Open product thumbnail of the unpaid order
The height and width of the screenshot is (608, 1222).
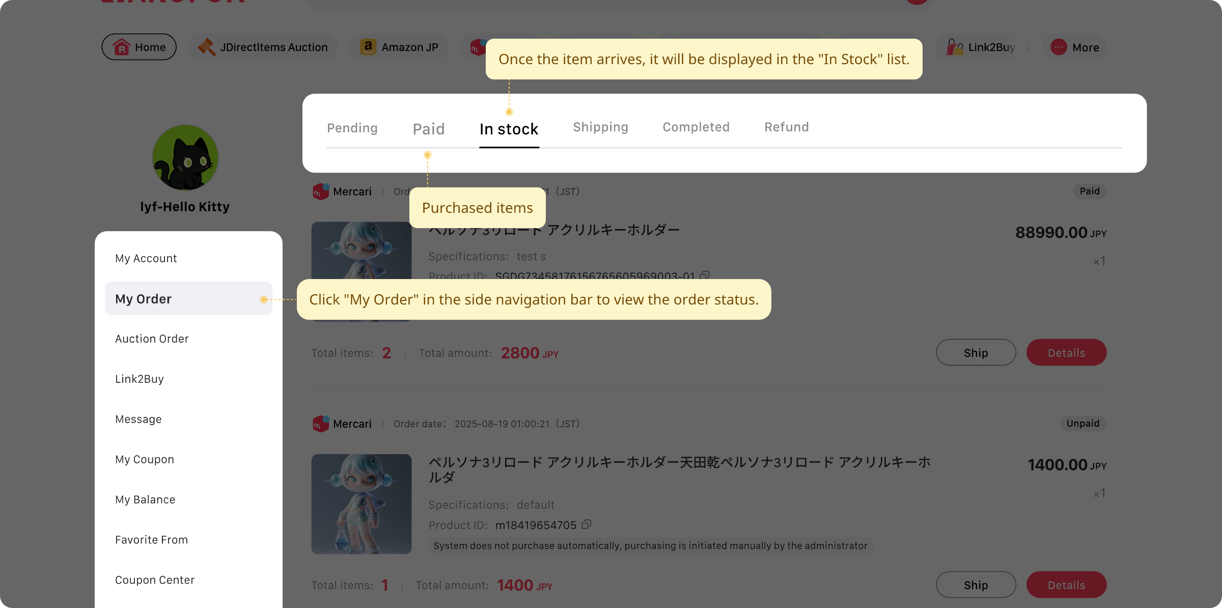[x=362, y=504]
